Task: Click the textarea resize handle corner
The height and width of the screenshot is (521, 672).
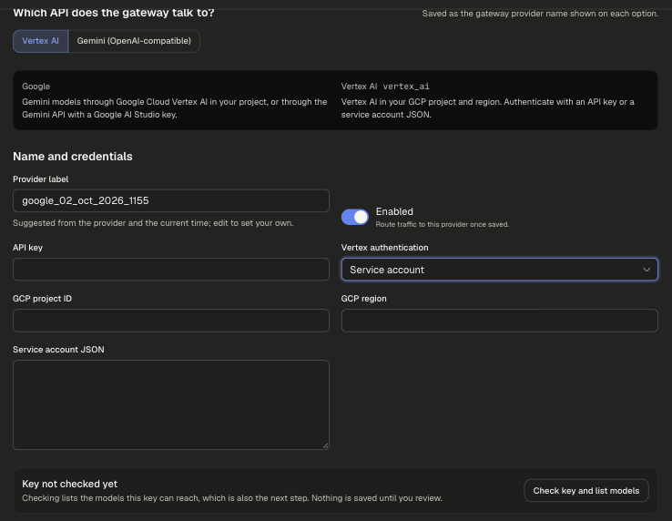Action: (x=325, y=445)
